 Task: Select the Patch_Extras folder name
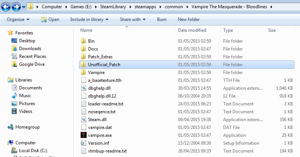[x=100, y=57]
